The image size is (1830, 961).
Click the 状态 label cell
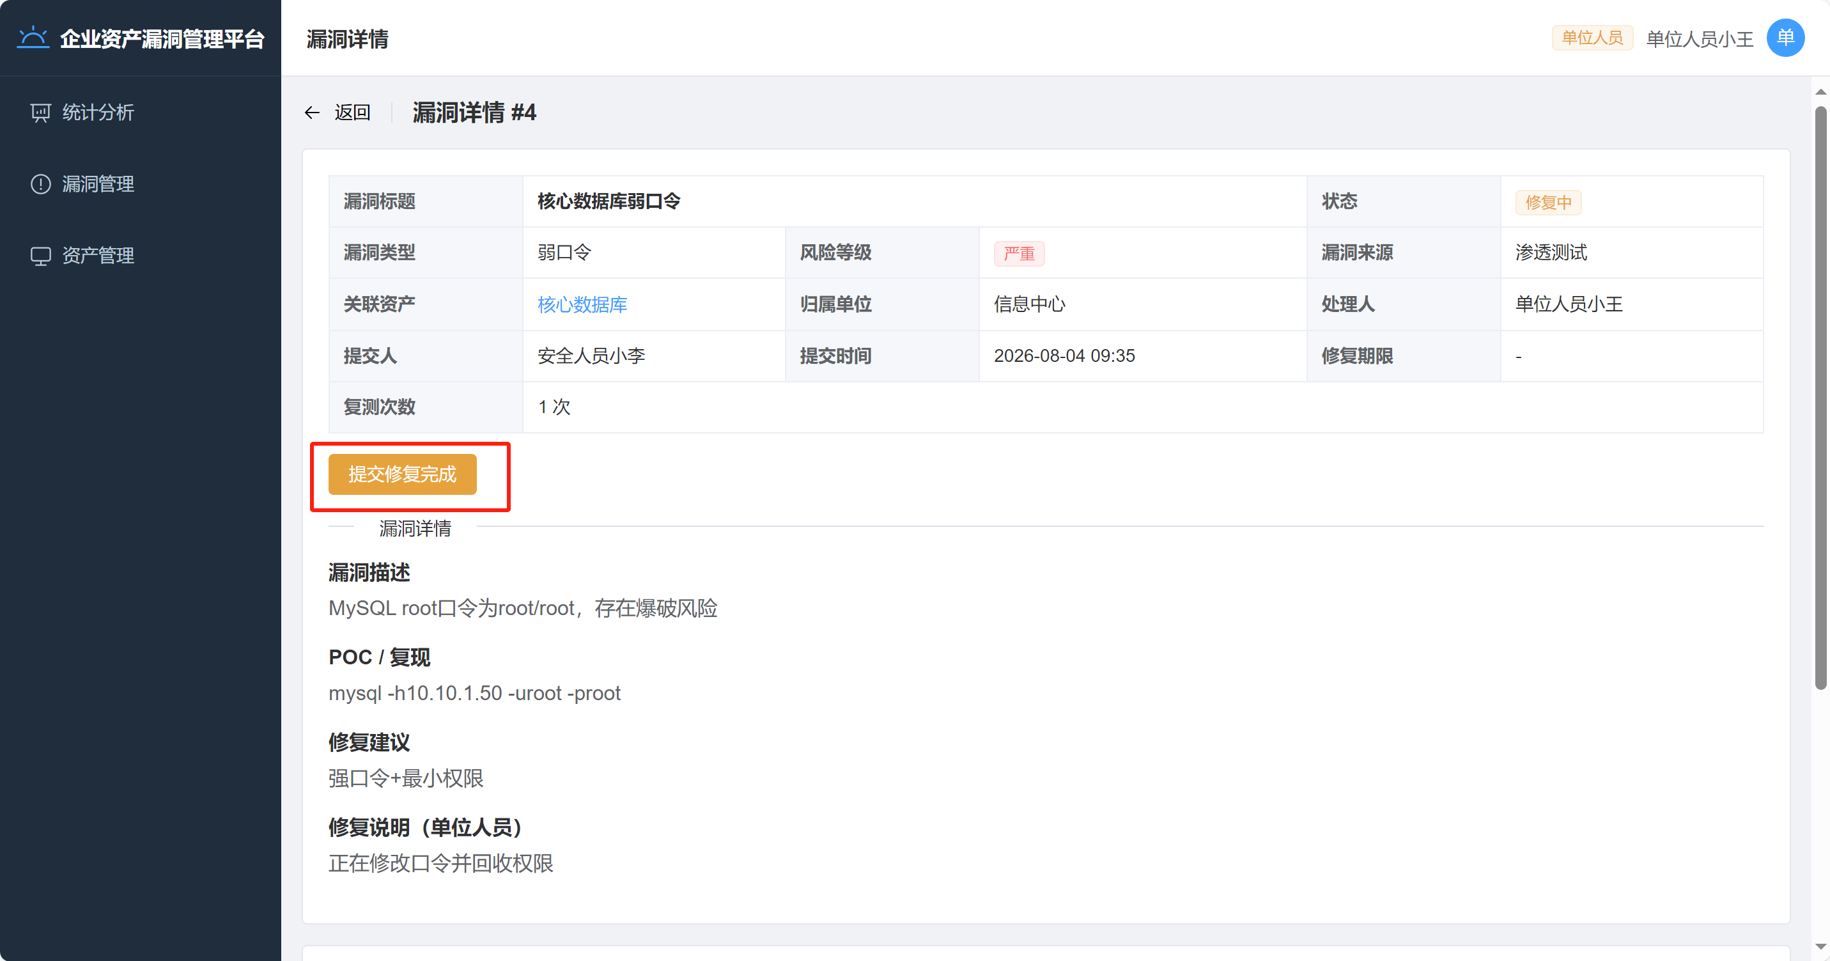tap(1404, 201)
